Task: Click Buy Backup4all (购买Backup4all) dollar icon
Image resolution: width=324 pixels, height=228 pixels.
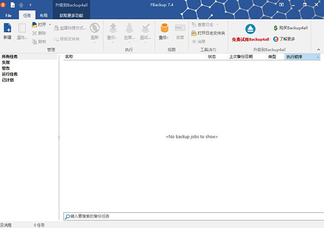Action: click(276, 28)
